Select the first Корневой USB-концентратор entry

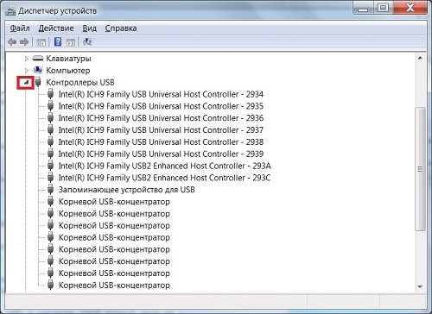[114, 202]
